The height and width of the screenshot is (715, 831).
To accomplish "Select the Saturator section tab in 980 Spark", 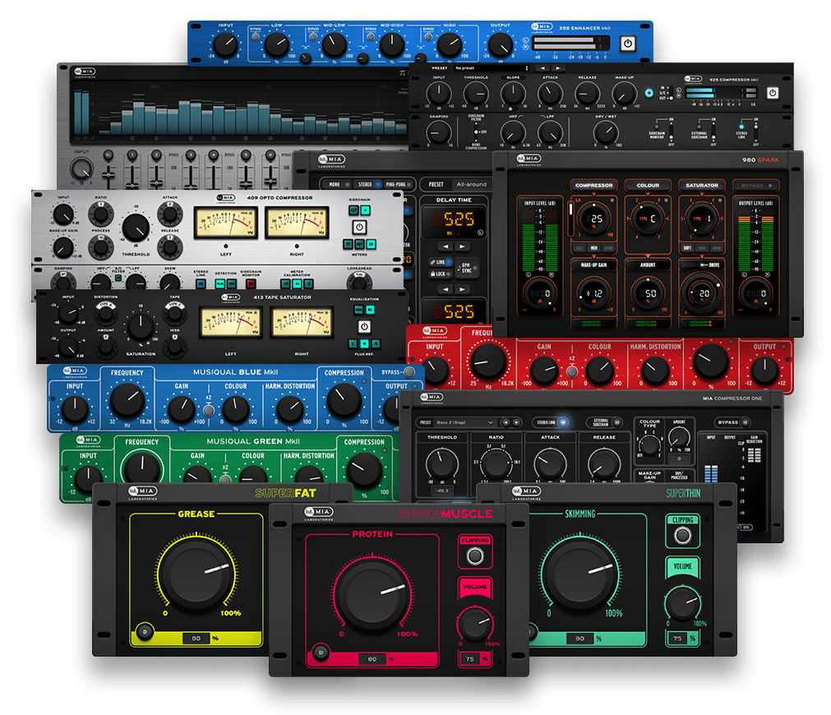I will (699, 186).
